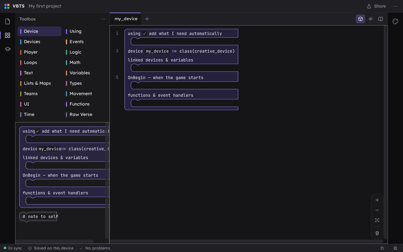The height and width of the screenshot is (252, 403).
Task: Click the Toolbox flyout vertical scrollbar
Action: click(107, 181)
